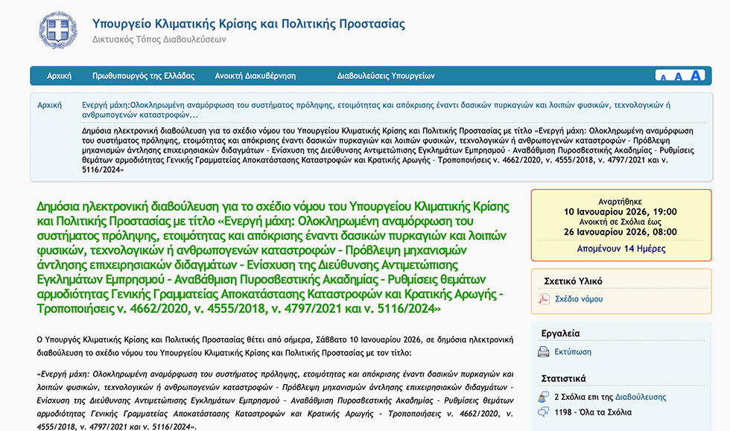Go to Ανοικτή Διακυβέρνηση menu item

pos(256,76)
